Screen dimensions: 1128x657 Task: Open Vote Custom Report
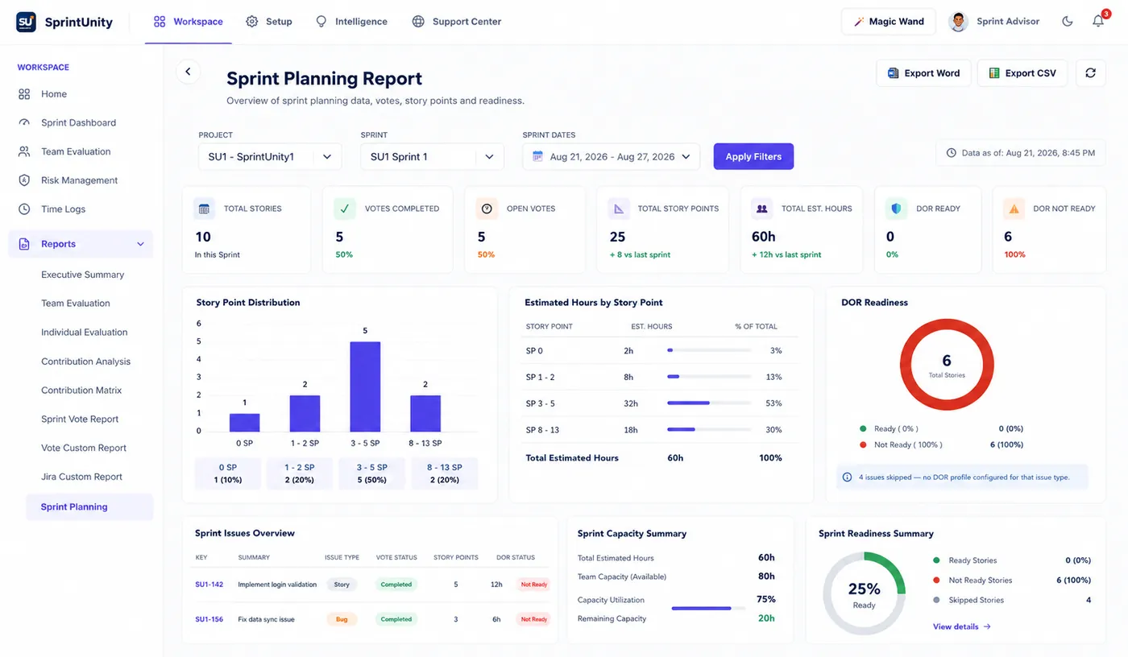tap(84, 448)
